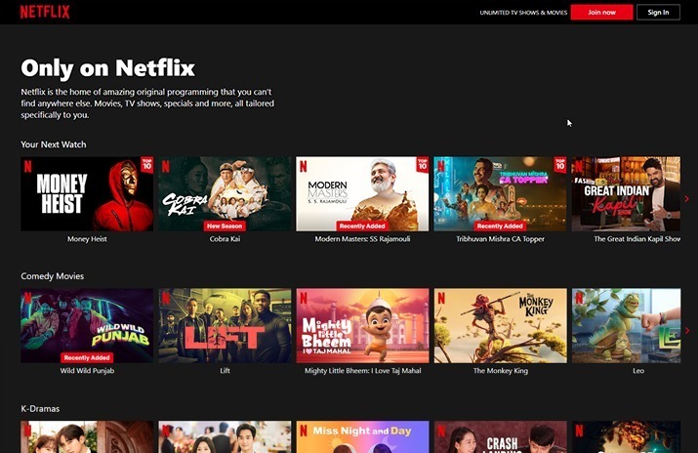Click The Monkey King title text
Image resolution: width=698 pixels, height=453 pixels.
coord(501,371)
